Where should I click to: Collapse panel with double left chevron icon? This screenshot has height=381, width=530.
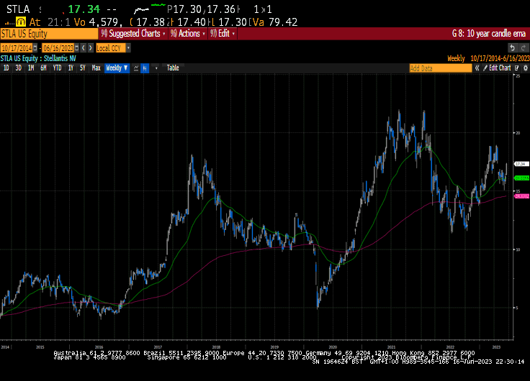point(477,68)
